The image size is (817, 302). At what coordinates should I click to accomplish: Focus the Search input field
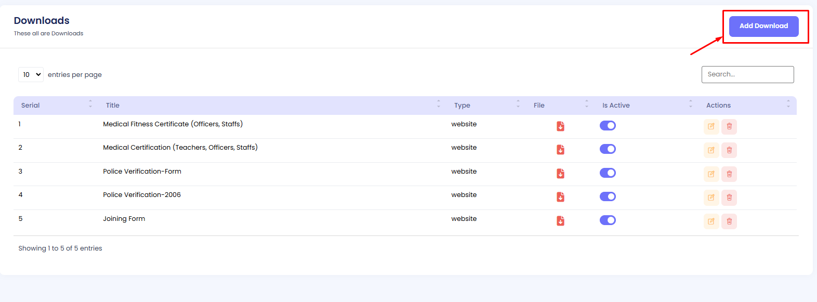[x=747, y=74]
